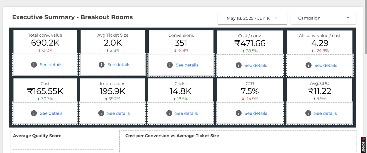The width and height of the screenshot is (367, 153).
Task: Click the Average Quality Score chart heading
Action: [37, 136]
